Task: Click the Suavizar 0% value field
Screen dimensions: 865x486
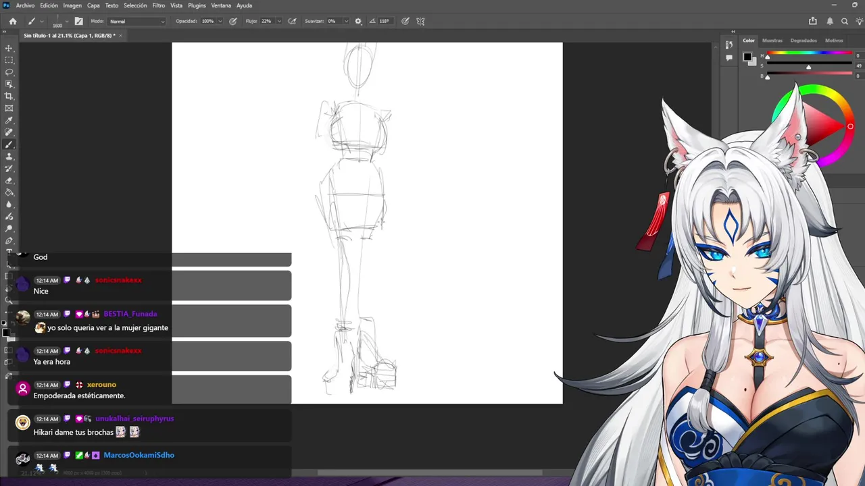Action: (334, 21)
